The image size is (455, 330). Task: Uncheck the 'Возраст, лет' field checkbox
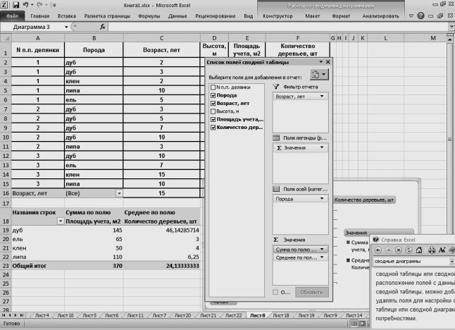pos(213,104)
